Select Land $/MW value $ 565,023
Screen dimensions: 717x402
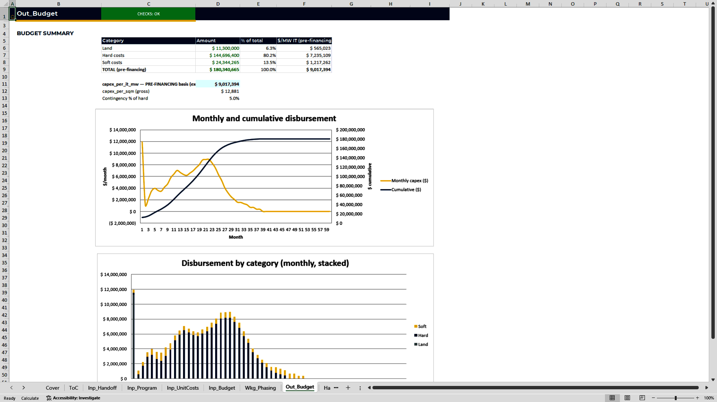[x=304, y=48]
